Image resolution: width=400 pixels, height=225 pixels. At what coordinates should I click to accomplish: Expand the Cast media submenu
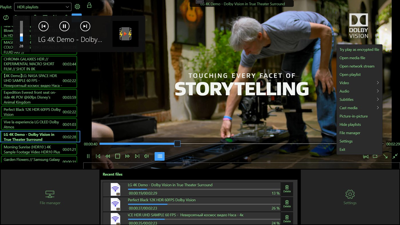coord(359,108)
